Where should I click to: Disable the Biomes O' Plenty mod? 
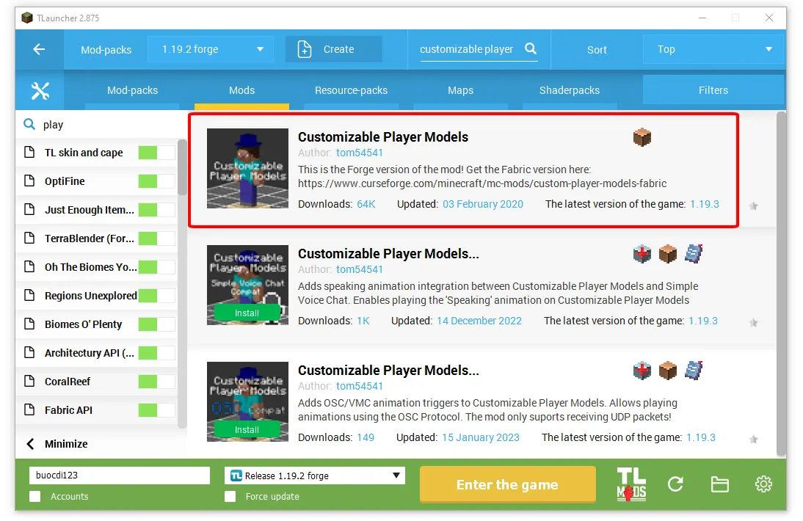click(156, 324)
